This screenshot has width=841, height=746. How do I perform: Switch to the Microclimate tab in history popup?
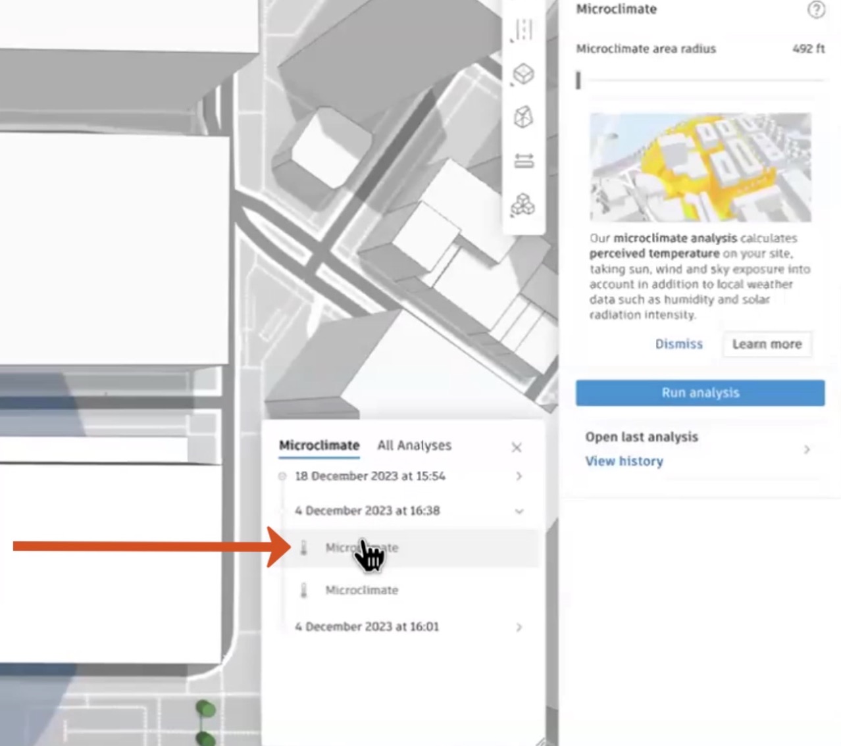click(x=319, y=445)
